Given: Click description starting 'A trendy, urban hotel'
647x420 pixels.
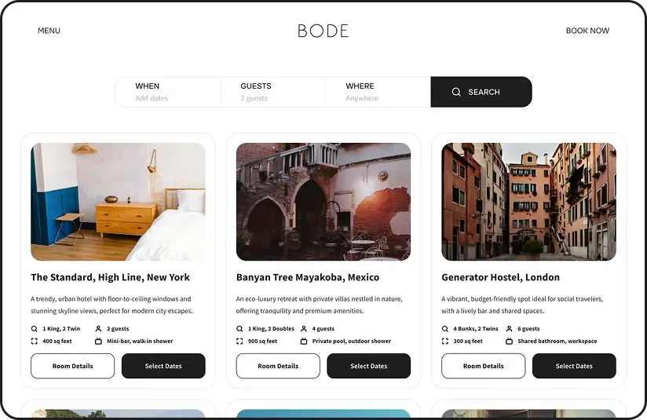Looking at the screenshot, I should 111,305.
